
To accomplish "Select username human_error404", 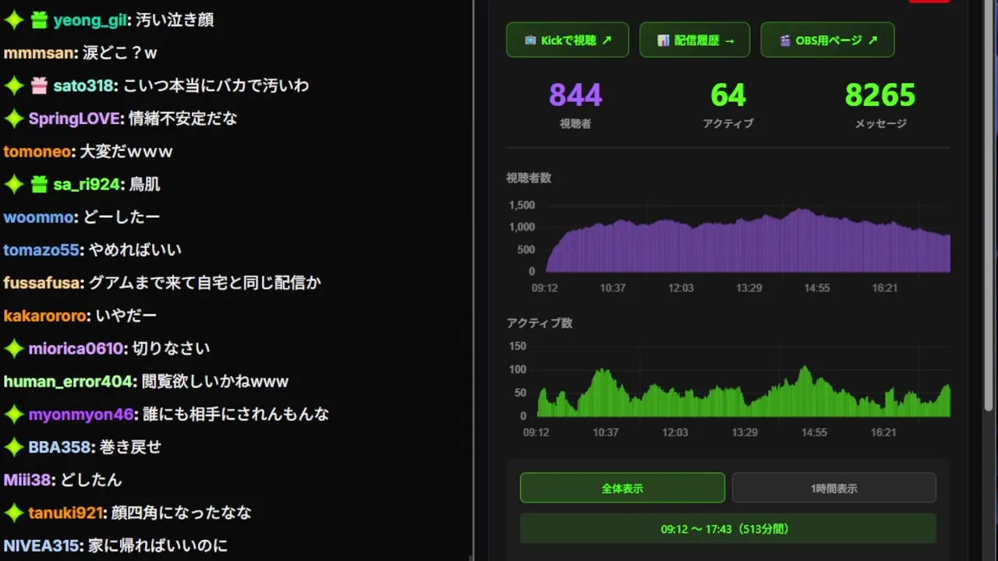I will tap(69, 381).
